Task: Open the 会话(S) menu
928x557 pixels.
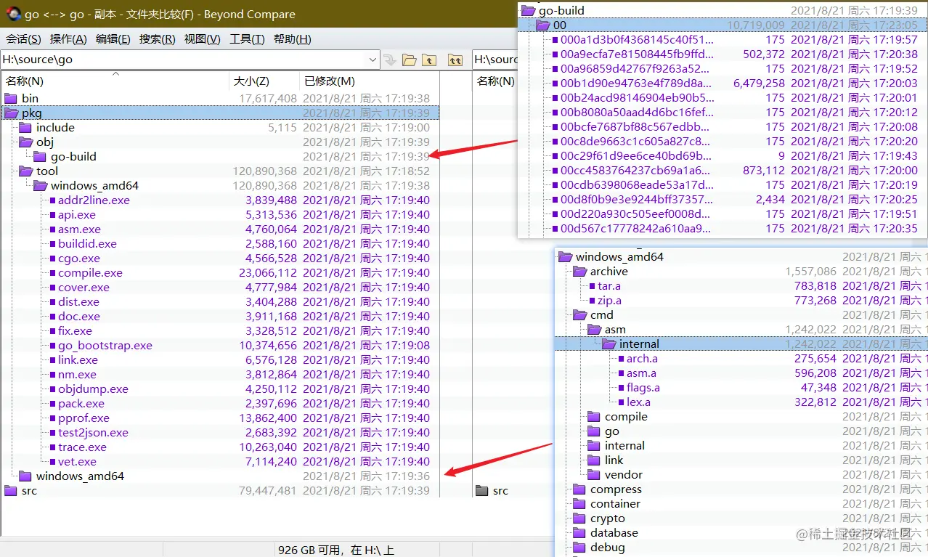Action: tap(23, 39)
